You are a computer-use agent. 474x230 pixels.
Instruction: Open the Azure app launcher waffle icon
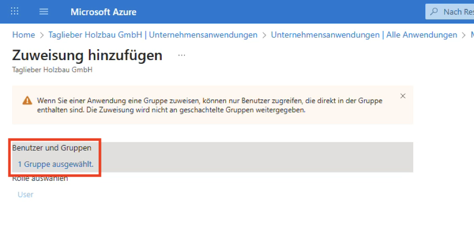pyautogui.click(x=15, y=11)
